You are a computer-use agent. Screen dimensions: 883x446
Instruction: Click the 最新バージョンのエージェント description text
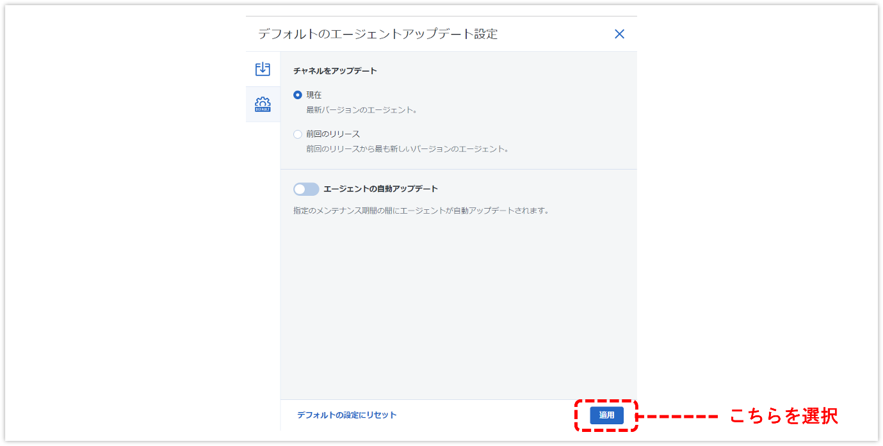pos(362,110)
